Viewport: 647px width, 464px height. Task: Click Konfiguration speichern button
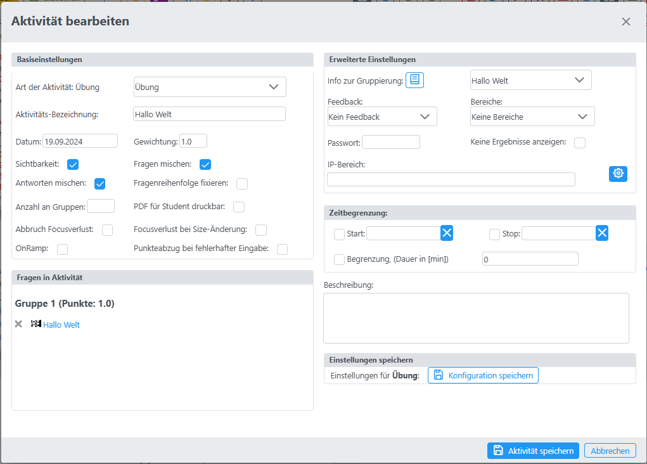point(483,375)
